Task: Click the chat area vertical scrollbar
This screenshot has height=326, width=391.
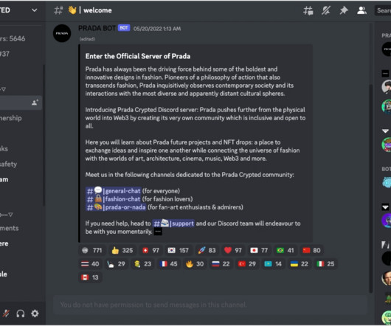Action: [371, 189]
